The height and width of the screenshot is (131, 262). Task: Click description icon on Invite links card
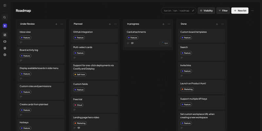(182, 76)
